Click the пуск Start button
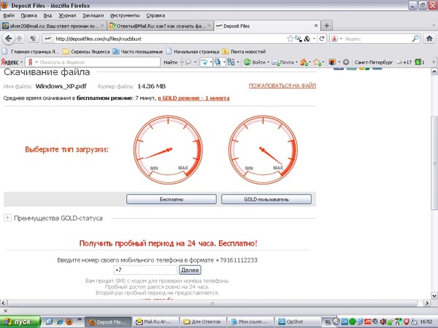 click(20, 321)
